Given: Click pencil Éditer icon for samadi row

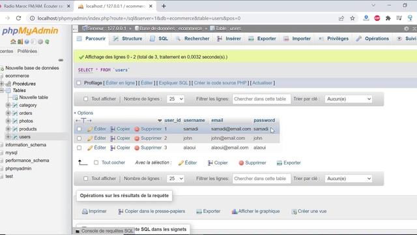Looking at the screenshot, I should pos(90,129).
